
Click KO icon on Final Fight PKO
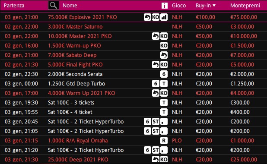pyautogui.click(x=164, y=65)
